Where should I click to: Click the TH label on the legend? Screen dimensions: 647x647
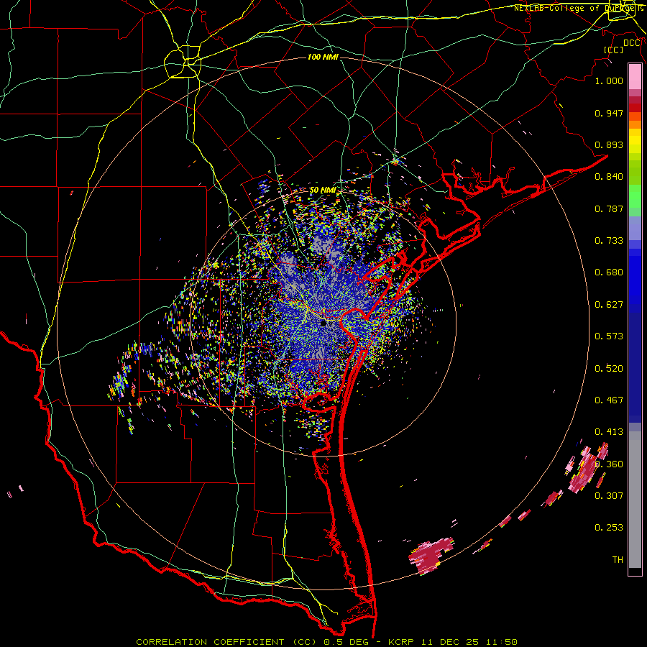(618, 560)
